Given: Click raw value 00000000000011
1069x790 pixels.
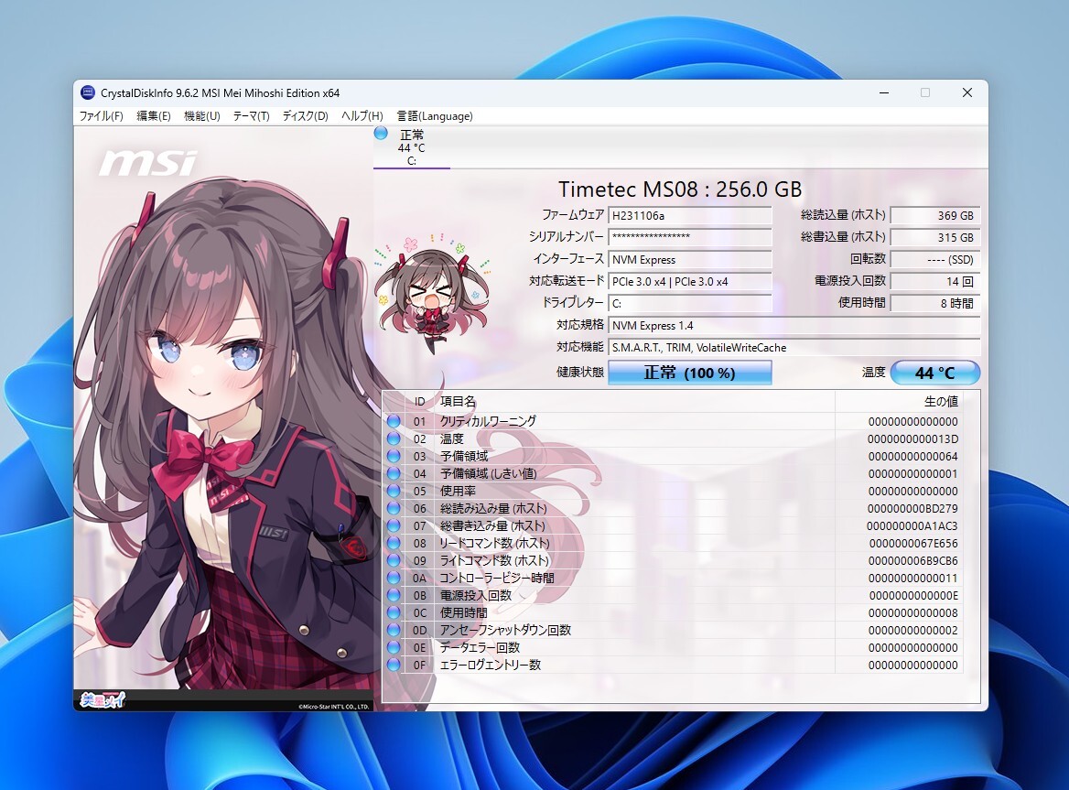Looking at the screenshot, I should [912, 578].
